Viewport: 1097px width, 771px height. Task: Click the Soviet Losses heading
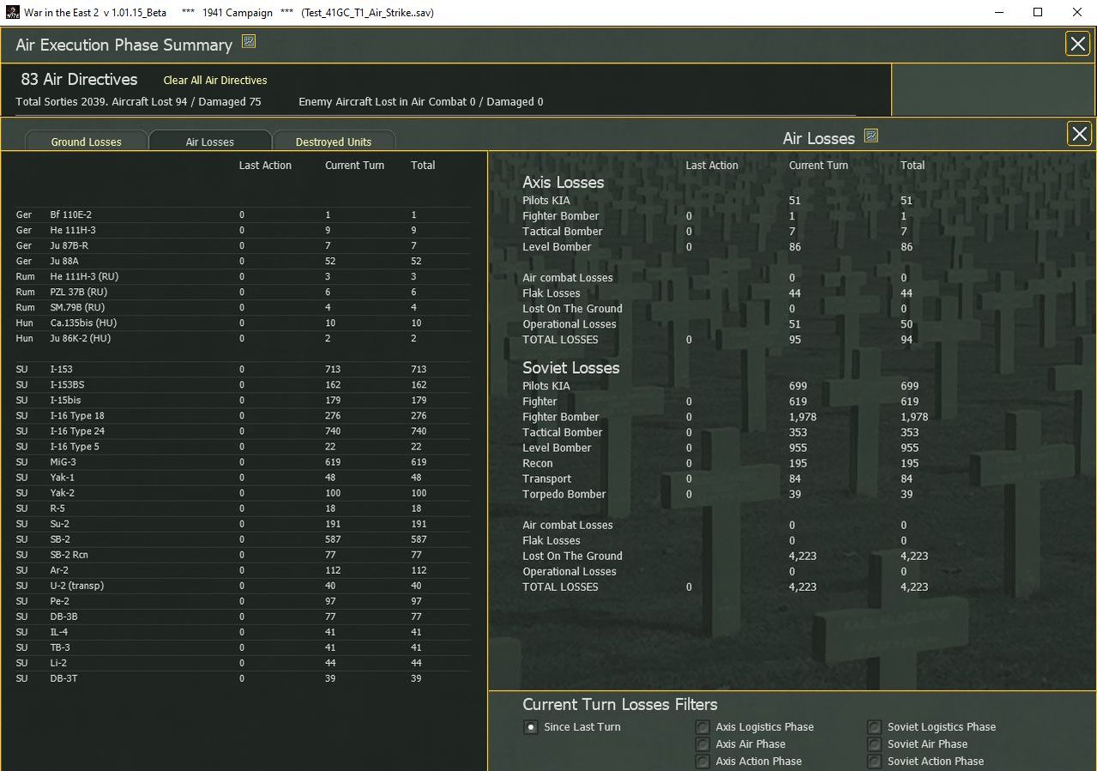pos(571,368)
